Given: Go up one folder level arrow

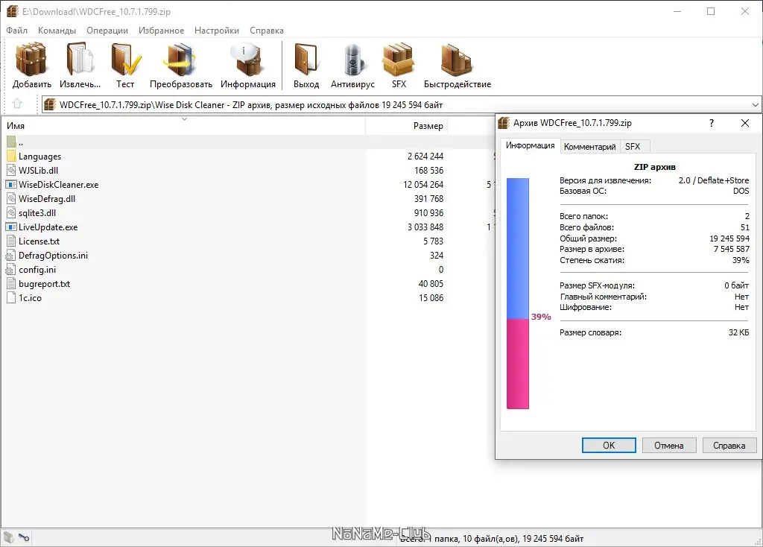Looking at the screenshot, I should click(x=17, y=104).
